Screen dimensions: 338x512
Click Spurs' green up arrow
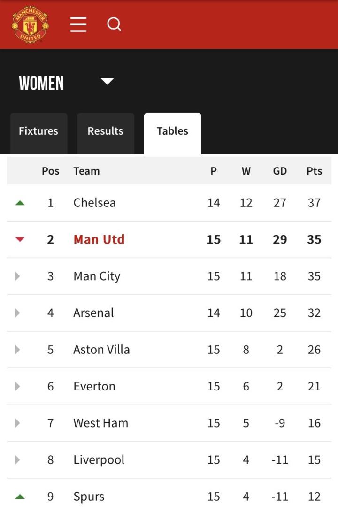tap(20, 496)
